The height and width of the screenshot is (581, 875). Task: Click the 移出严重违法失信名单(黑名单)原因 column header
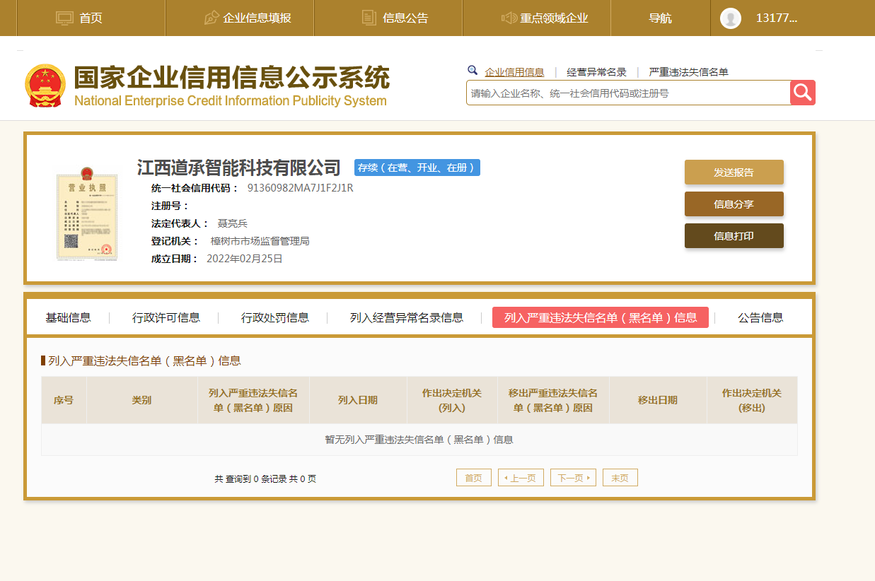coord(553,400)
